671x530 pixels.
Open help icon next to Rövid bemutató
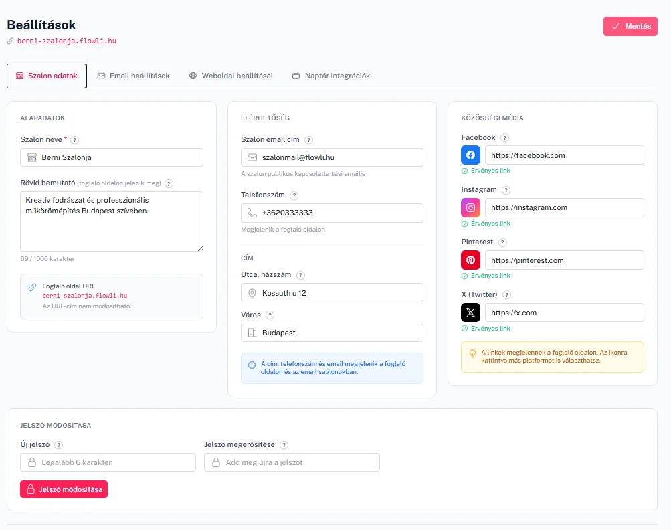[169, 183]
